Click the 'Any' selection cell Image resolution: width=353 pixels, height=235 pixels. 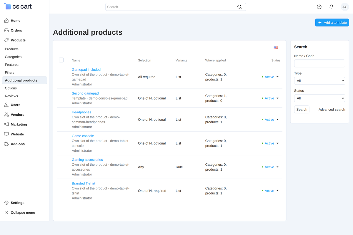pos(141,167)
